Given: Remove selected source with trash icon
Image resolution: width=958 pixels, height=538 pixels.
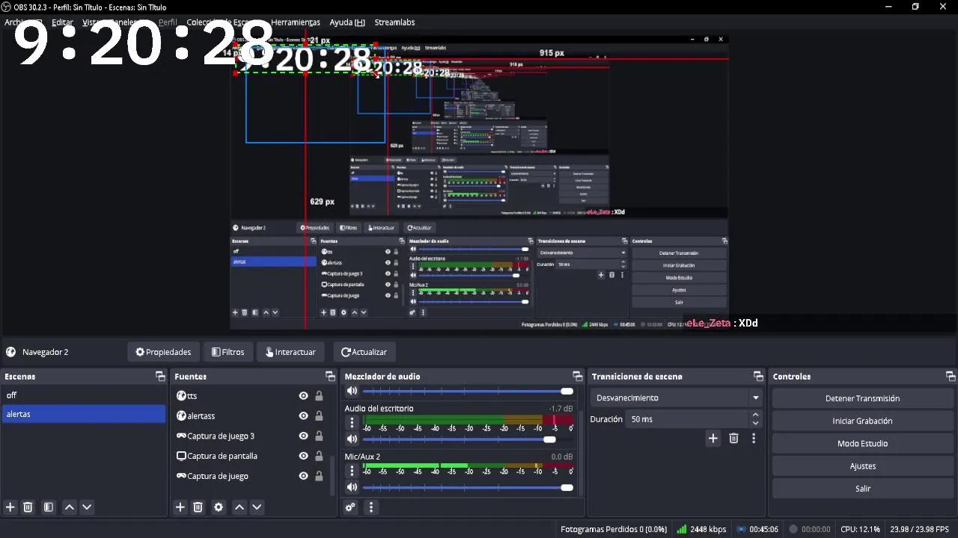Looking at the screenshot, I should [198, 507].
